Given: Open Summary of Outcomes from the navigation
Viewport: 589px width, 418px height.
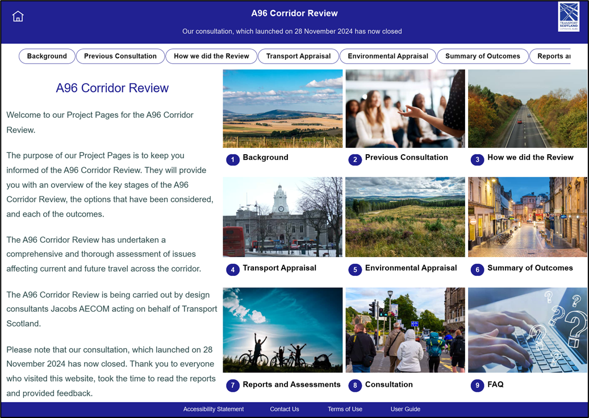Looking at the screenshot, I should (482, 56).
